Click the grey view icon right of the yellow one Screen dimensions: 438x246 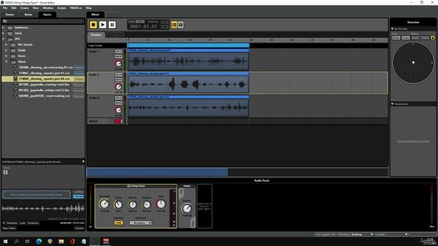(181, 25)
